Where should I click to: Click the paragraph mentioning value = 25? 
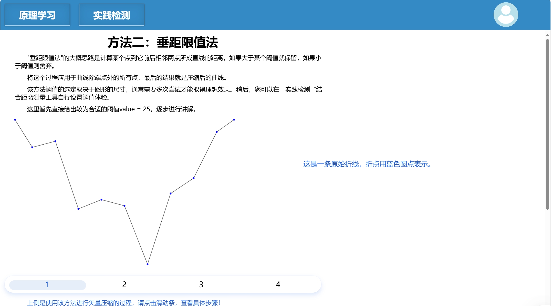pyautogui.click(x=112, y=109)
